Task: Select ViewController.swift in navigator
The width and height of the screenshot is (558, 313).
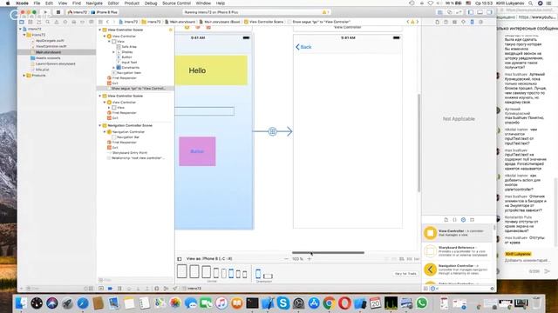Action: [x=51, y=46]
